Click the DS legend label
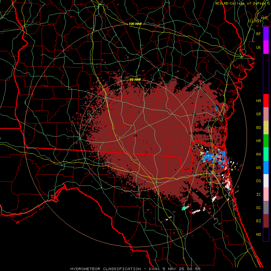The height and width of the screenshot is (271, 271). [x=258, y=181]
